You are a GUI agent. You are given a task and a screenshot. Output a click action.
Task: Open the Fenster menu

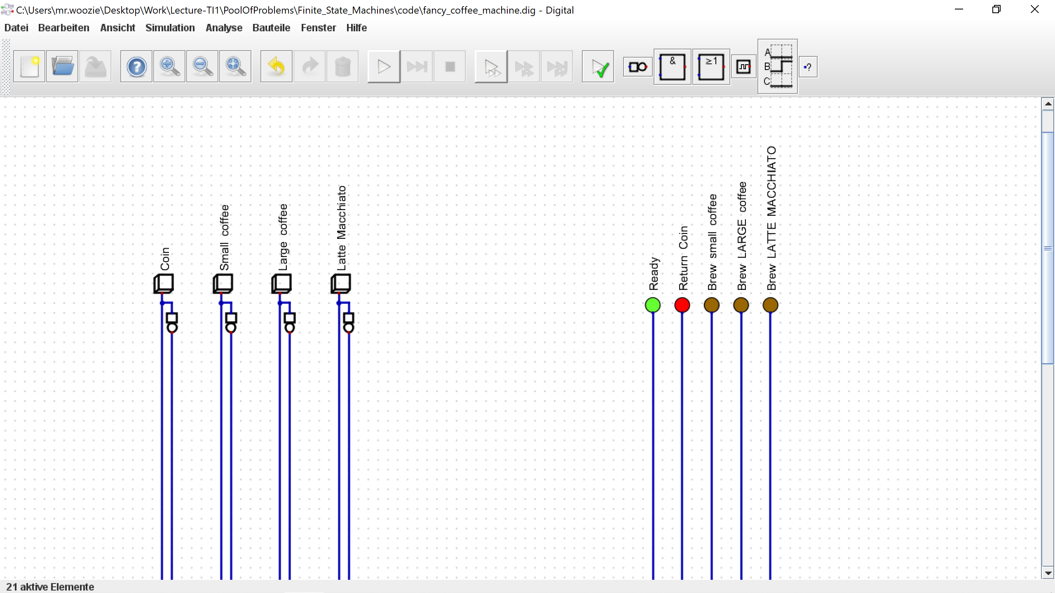click(319, 28)
